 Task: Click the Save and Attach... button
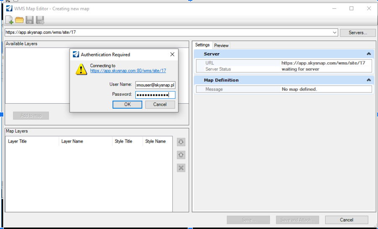click(x=297, y=220)
